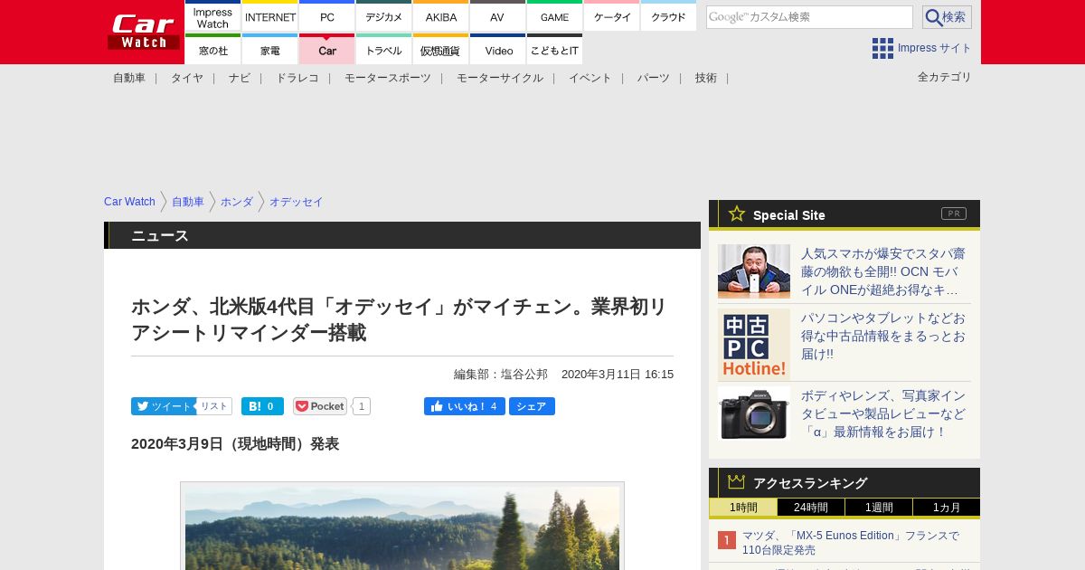Go to パーツ category
Viewport: 1085px width, 570px height.
point(654,78)
